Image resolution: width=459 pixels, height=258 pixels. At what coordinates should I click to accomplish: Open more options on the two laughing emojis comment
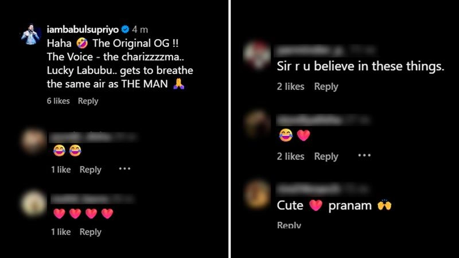click(x=125, y=169)
